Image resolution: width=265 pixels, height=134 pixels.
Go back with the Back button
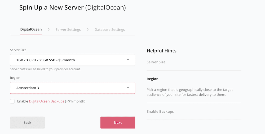coord(27,123)
